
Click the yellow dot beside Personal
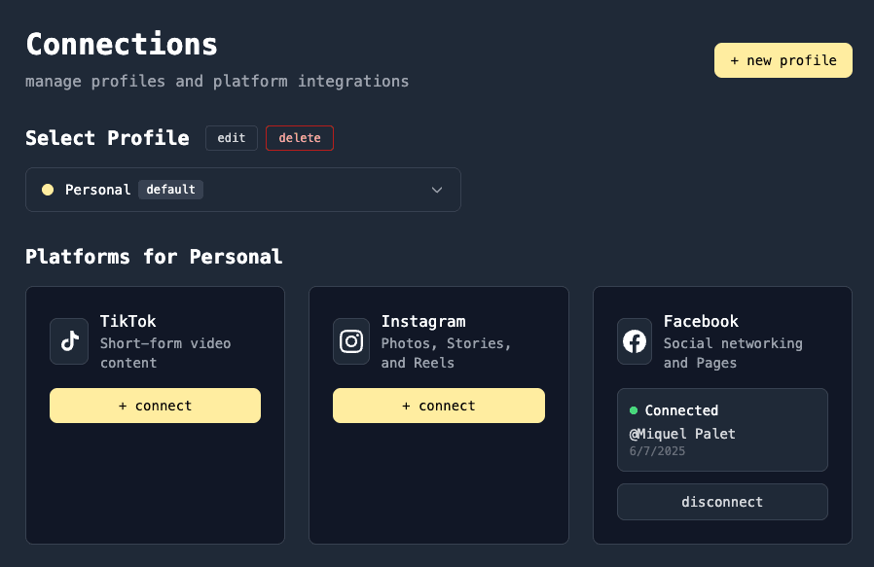[x=47, y=190]
